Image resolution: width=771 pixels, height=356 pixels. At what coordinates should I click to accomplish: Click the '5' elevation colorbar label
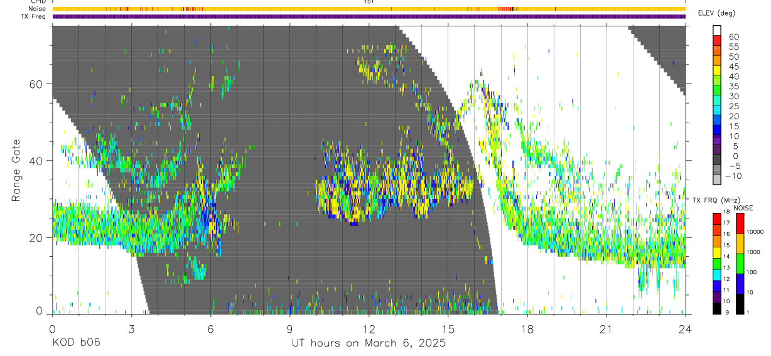(736, 146)
